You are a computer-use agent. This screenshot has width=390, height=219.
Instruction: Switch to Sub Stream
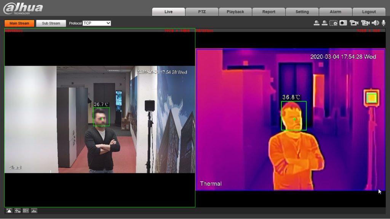[x=51, y=23]
